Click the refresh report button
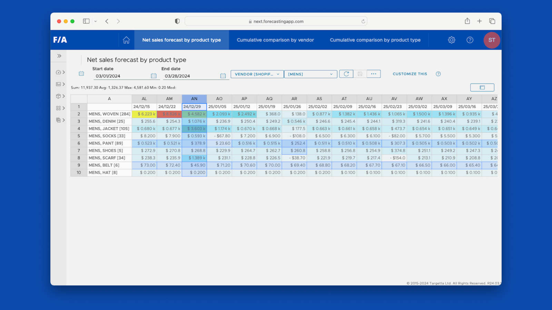This screenshot has height=310, width=552. click(346, 74)
